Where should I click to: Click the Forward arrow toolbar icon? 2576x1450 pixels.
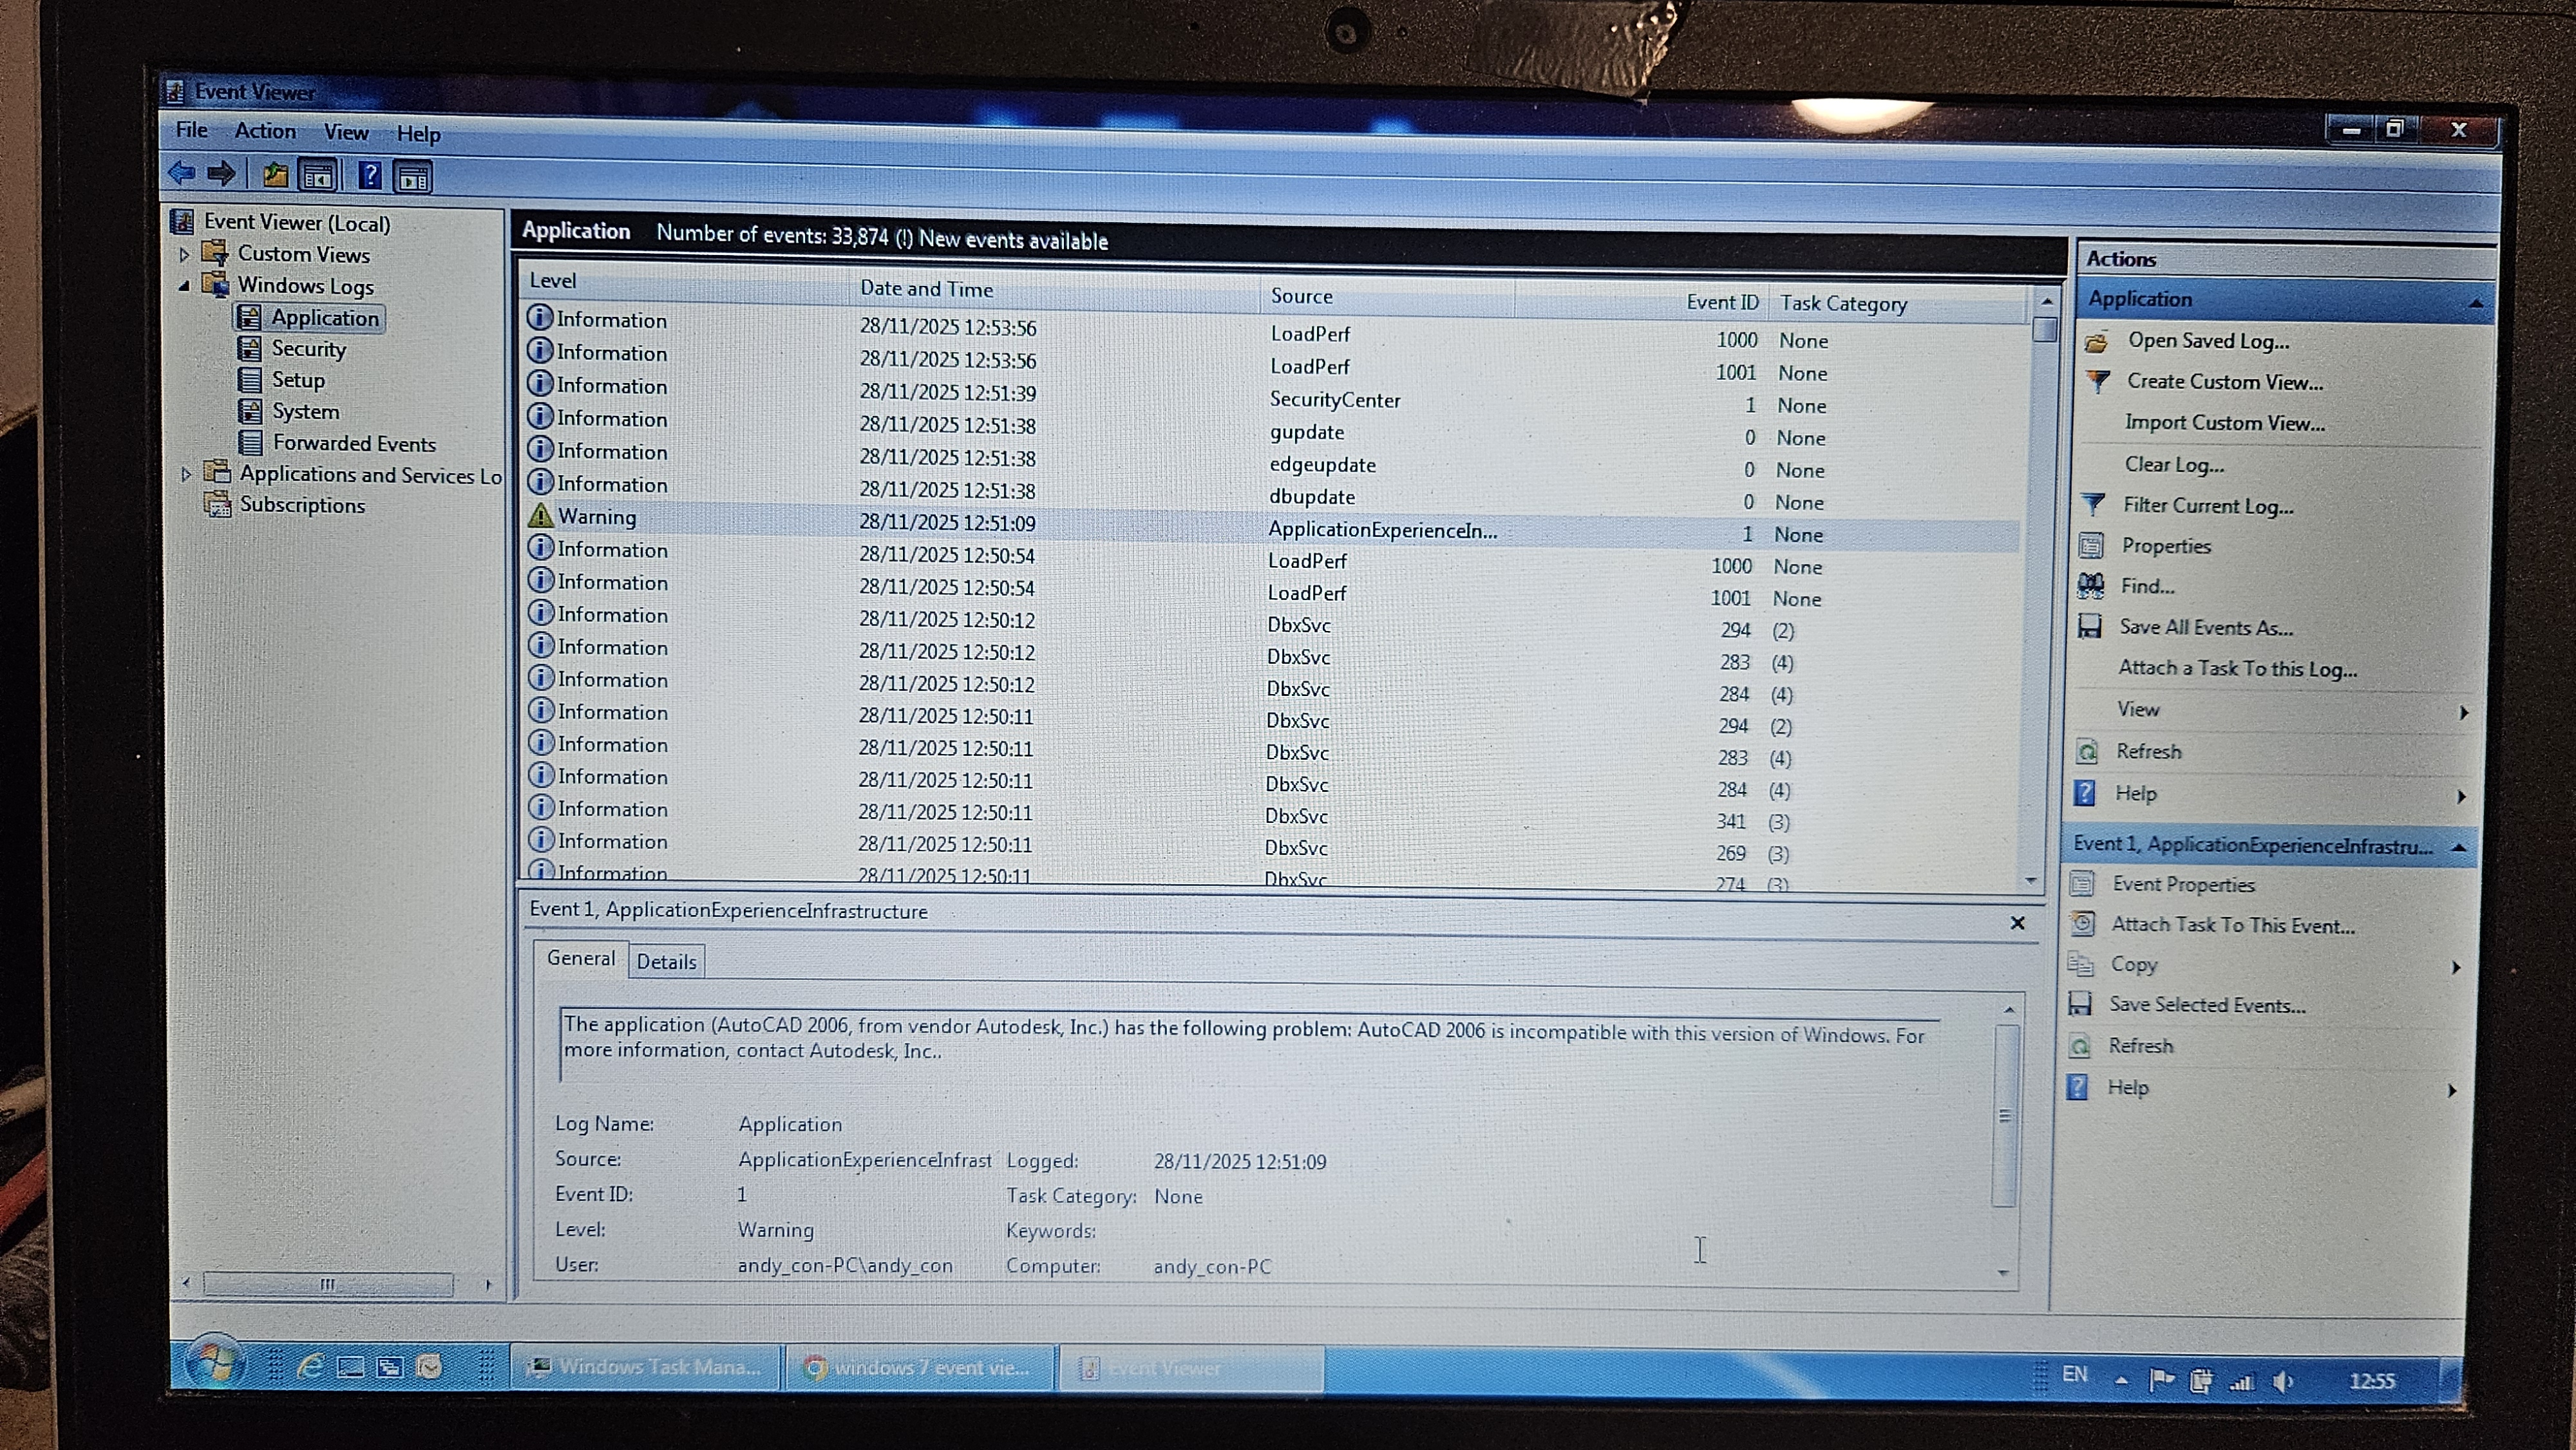click(x=221, y=174)
